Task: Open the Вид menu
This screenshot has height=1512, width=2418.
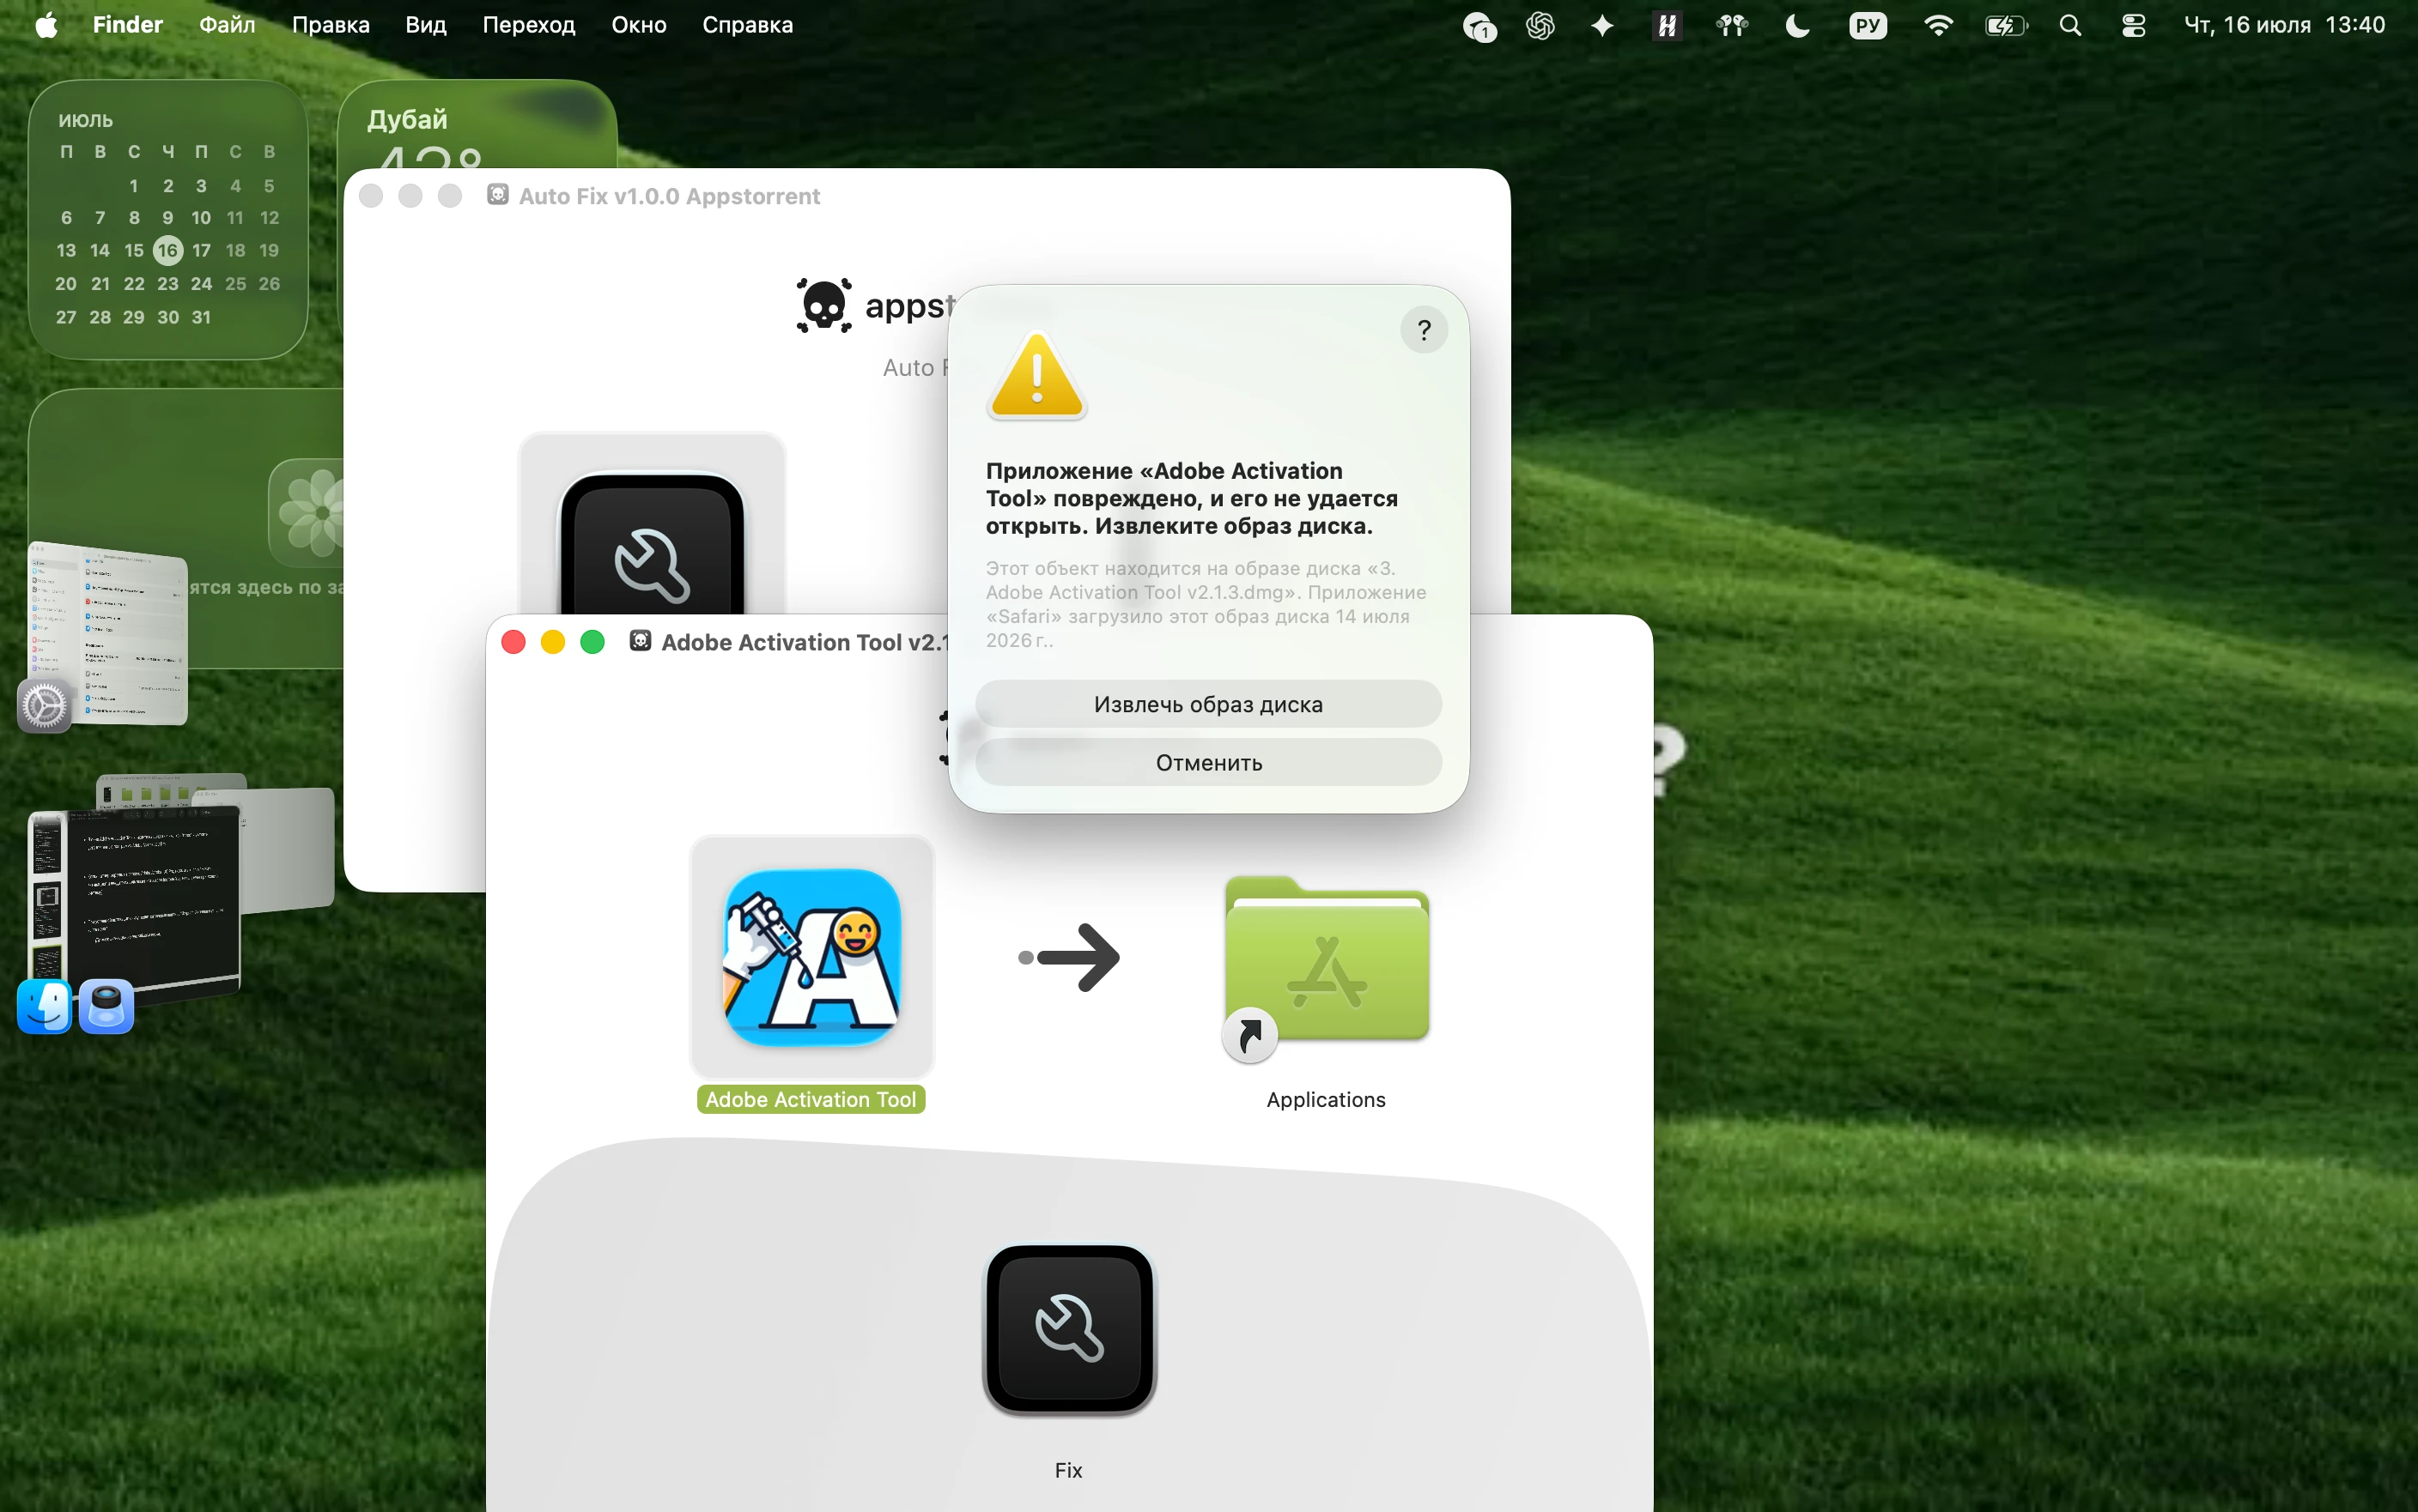Action: point(425,25)
